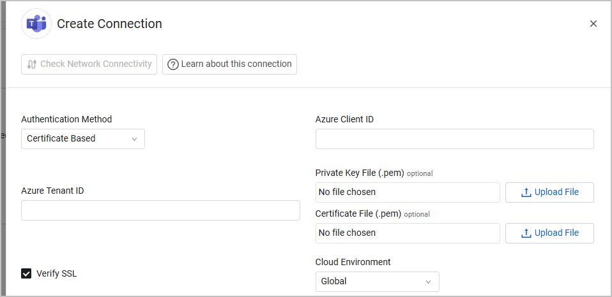
Task: Click the Authentication Method chevron arrow
Action: click(x=134, y=139)
